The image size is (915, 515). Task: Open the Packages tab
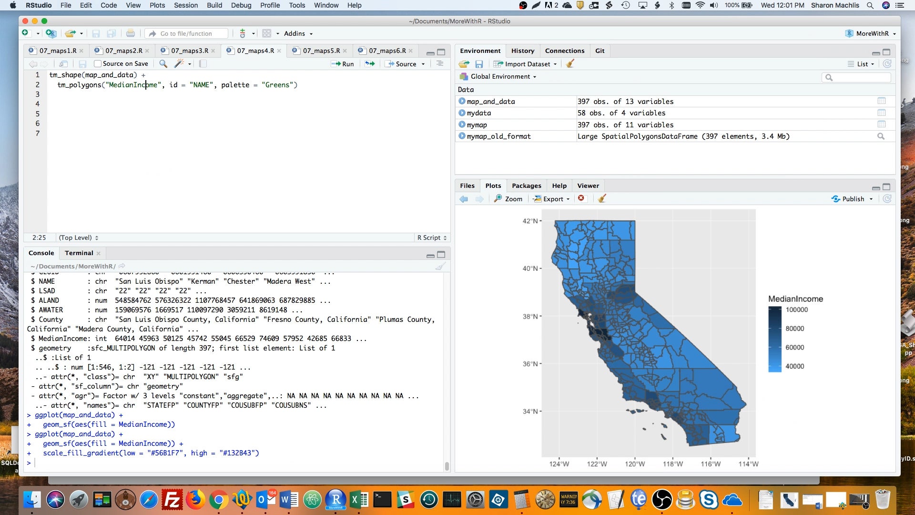[x=526, y=185]
